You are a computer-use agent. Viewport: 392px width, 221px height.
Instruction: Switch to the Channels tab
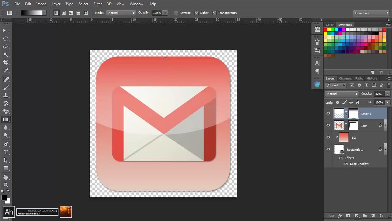(x=345, y=79)
